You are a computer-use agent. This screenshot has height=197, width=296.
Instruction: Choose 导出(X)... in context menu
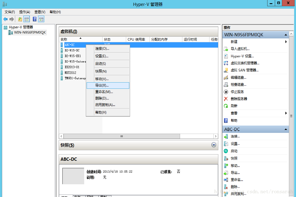pos(108,86)
